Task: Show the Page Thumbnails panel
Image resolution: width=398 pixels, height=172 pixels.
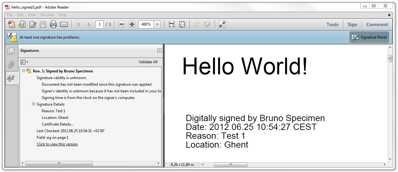Action: pyautogui.click(x=11, y=51)
